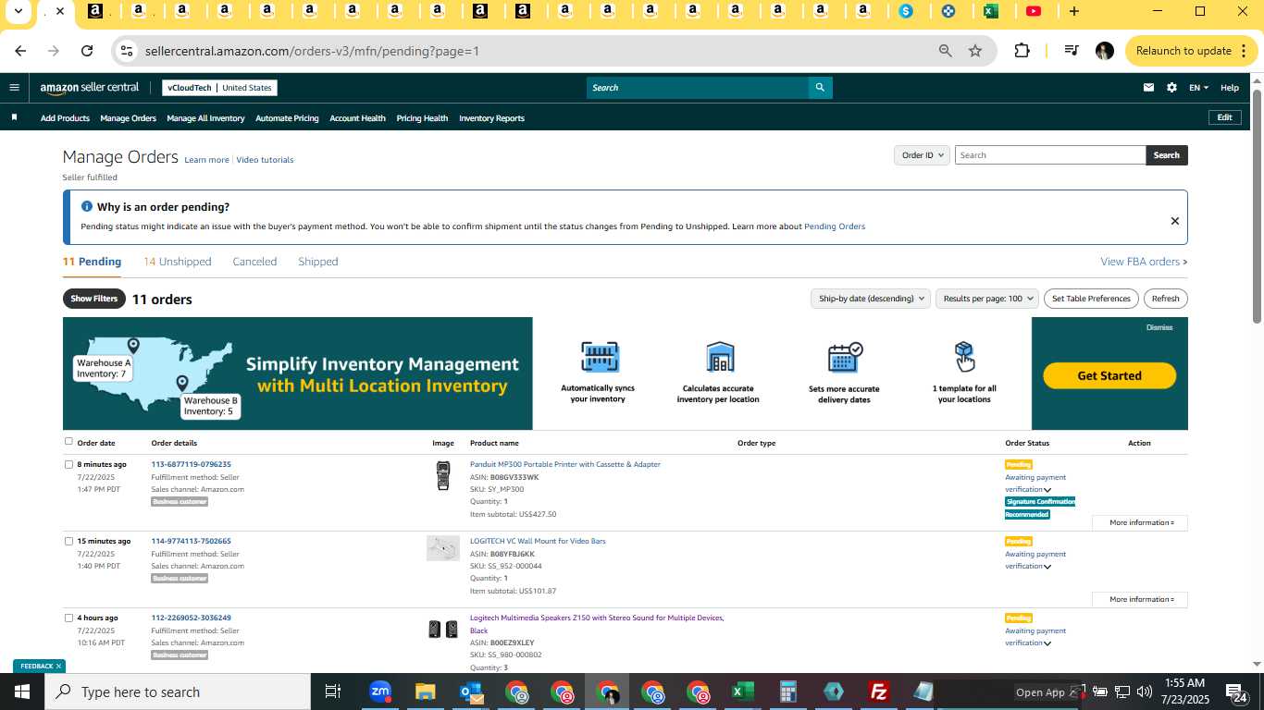
Task: Open a new browser tab
Action: pos(1074,11)
